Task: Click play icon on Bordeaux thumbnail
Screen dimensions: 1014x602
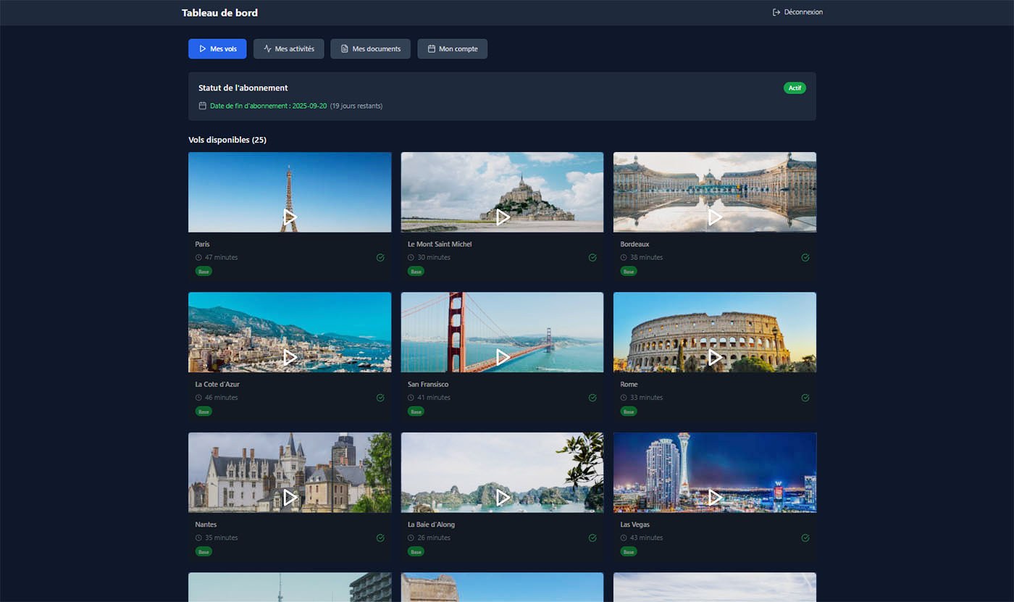Action: [715, 217]
